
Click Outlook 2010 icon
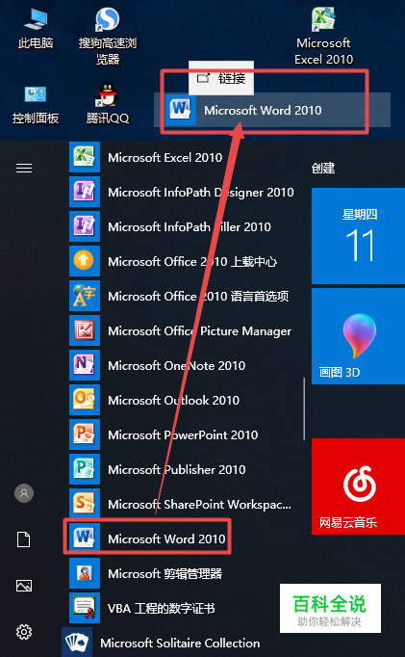click(85, 400)
